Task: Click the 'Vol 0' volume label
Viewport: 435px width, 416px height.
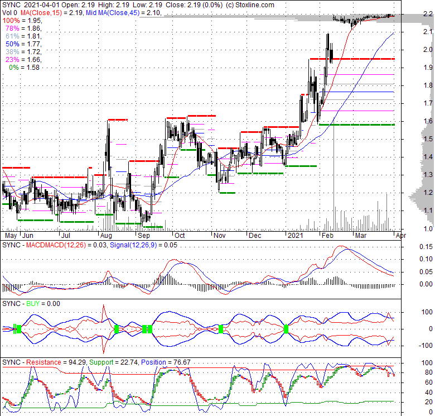Action: (x=9, y=12)
